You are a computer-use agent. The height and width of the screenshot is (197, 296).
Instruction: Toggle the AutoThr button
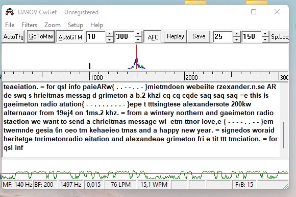point(13,36)
